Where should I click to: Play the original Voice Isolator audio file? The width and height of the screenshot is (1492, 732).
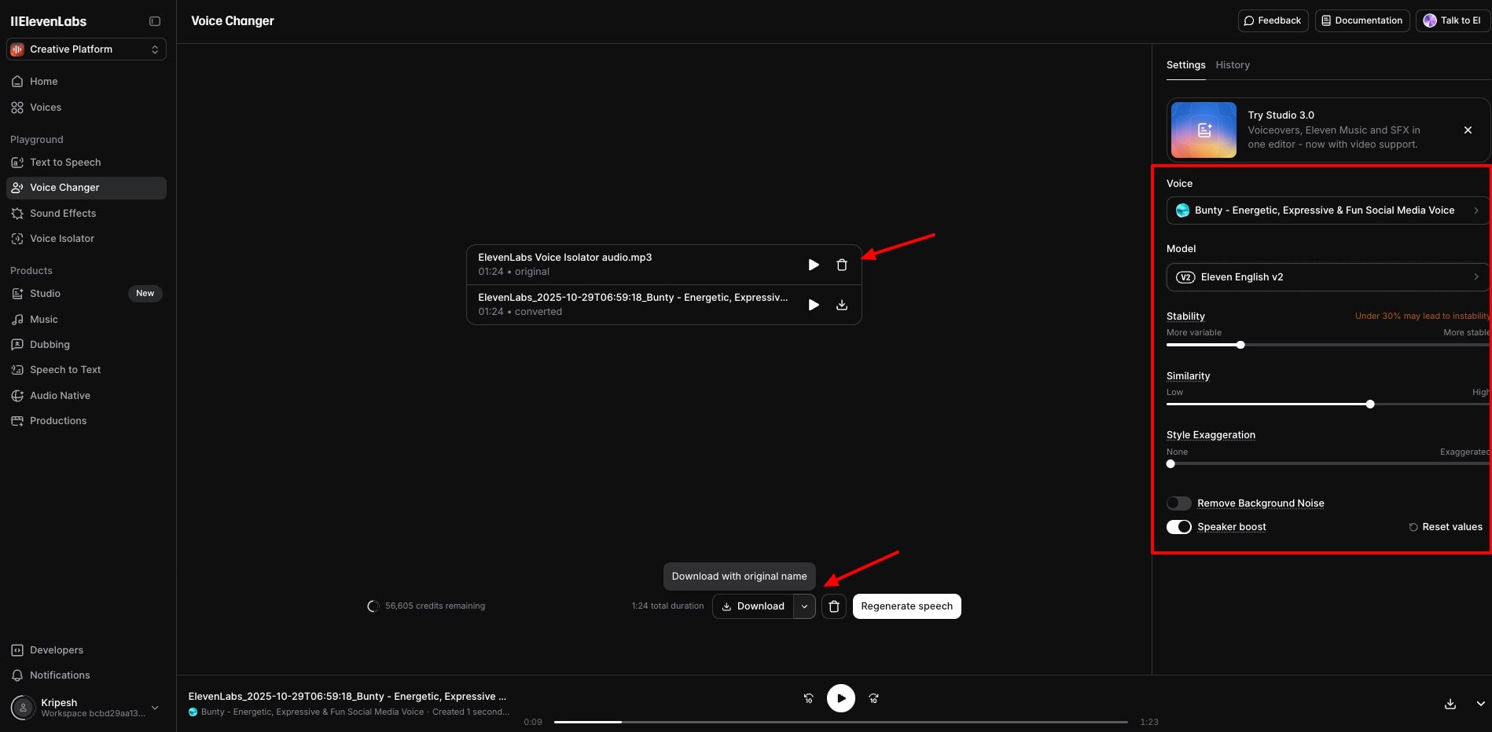814,265
